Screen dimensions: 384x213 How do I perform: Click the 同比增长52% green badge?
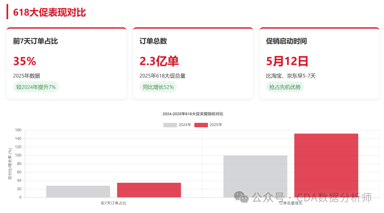[x=158, y=87]
